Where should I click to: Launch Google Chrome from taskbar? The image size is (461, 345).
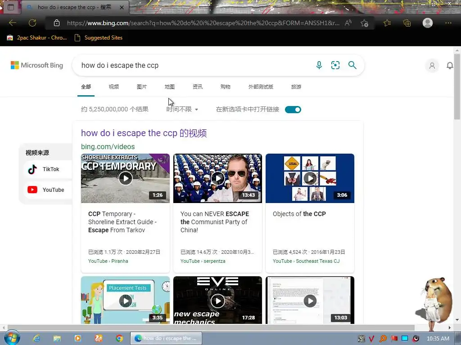119,338
